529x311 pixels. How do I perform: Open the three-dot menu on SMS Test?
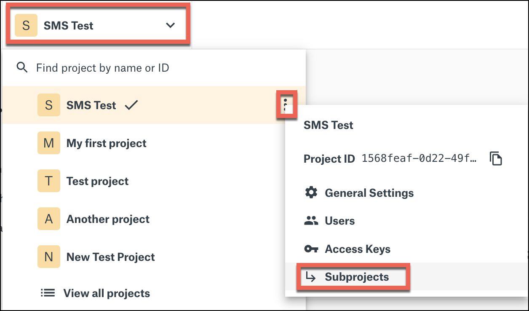click(287, 105)
